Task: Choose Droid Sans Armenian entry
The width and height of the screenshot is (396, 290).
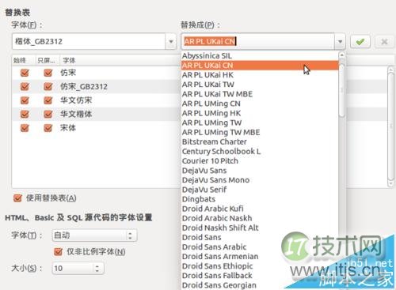Action: point(260,257)
